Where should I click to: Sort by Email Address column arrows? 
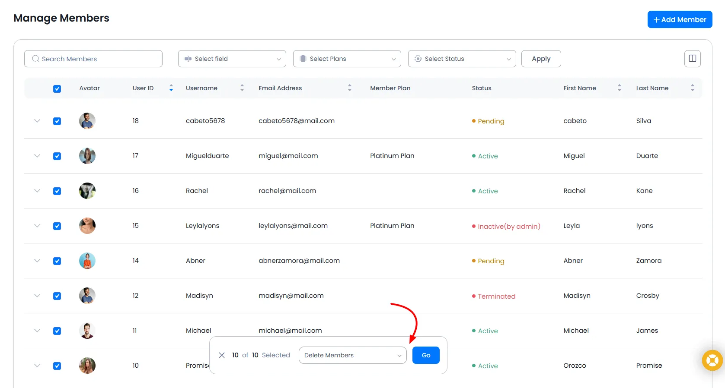[350, 88]
